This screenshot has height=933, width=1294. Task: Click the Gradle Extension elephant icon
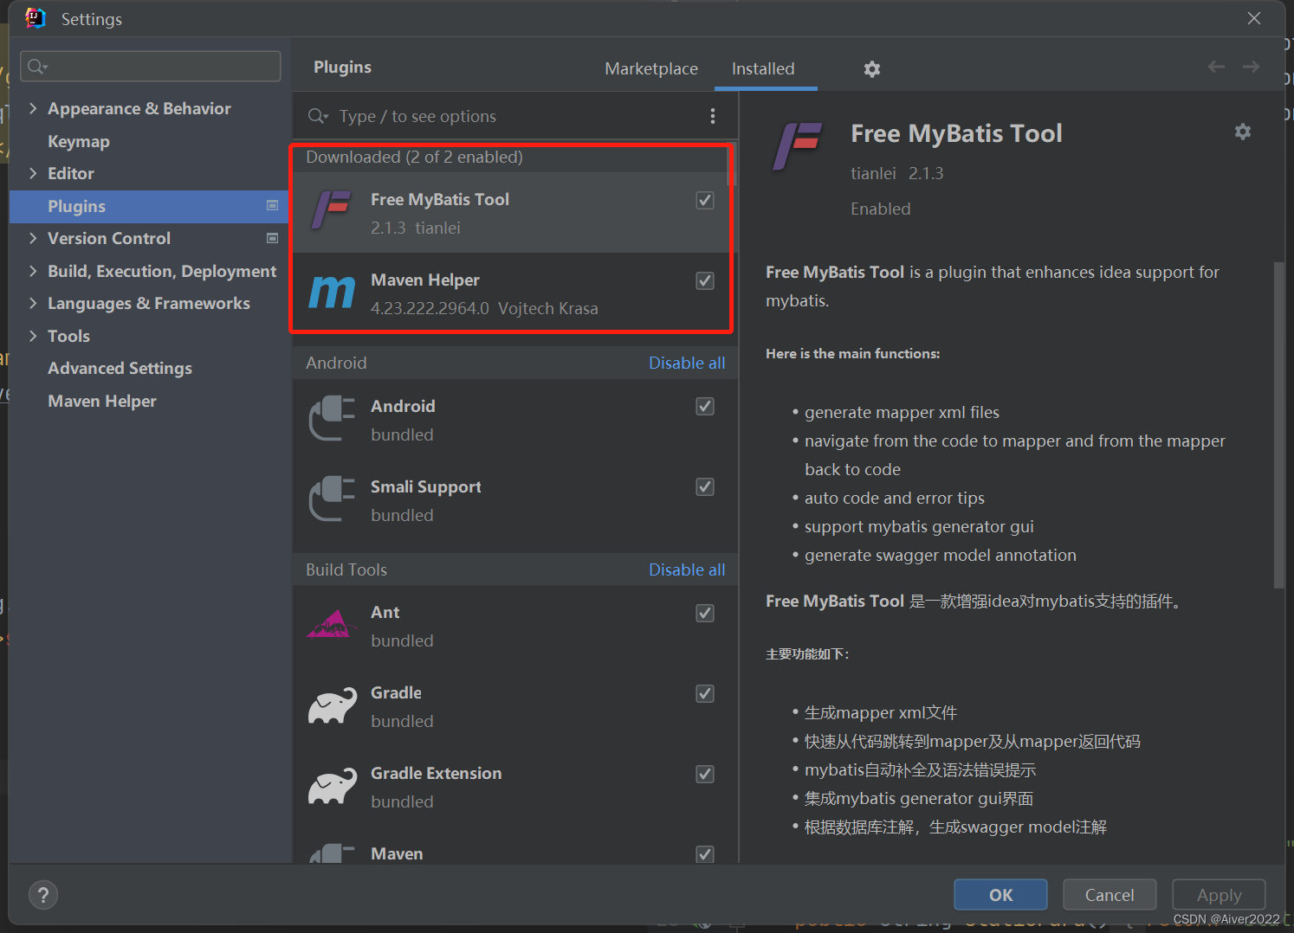click(333, 786)
